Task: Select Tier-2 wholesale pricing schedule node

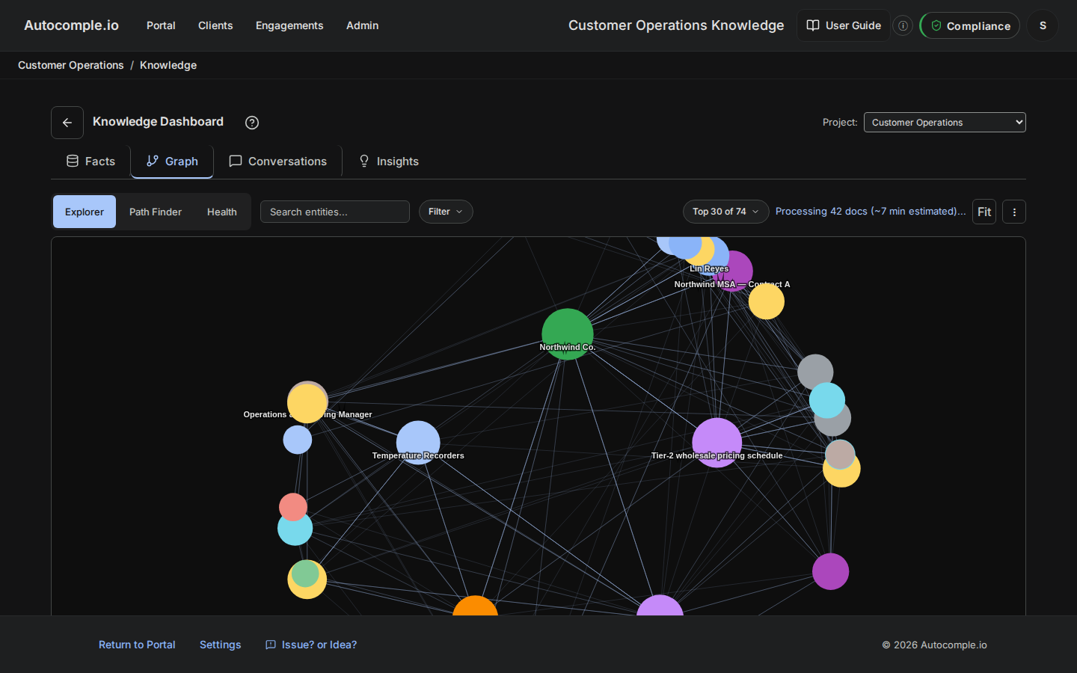Action: click(x=717, y=443)
